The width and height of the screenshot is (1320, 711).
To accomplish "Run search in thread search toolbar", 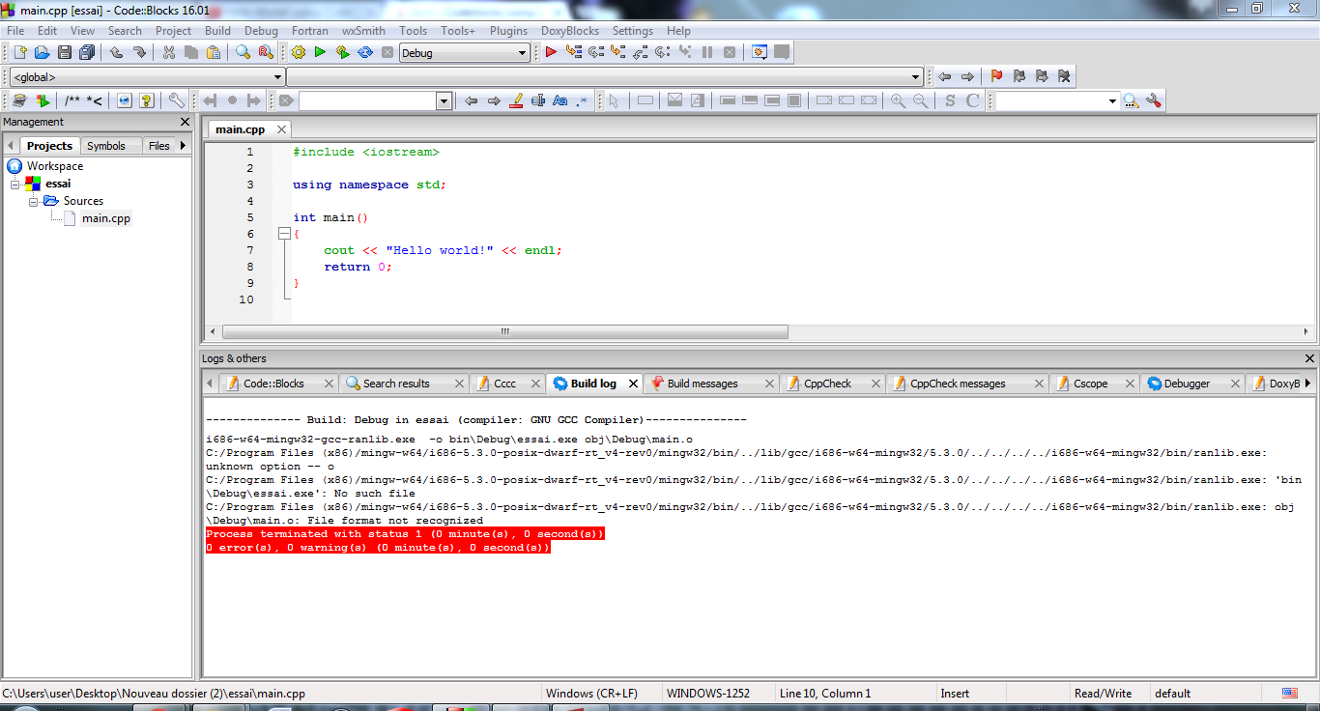I will pos(1131,100).
